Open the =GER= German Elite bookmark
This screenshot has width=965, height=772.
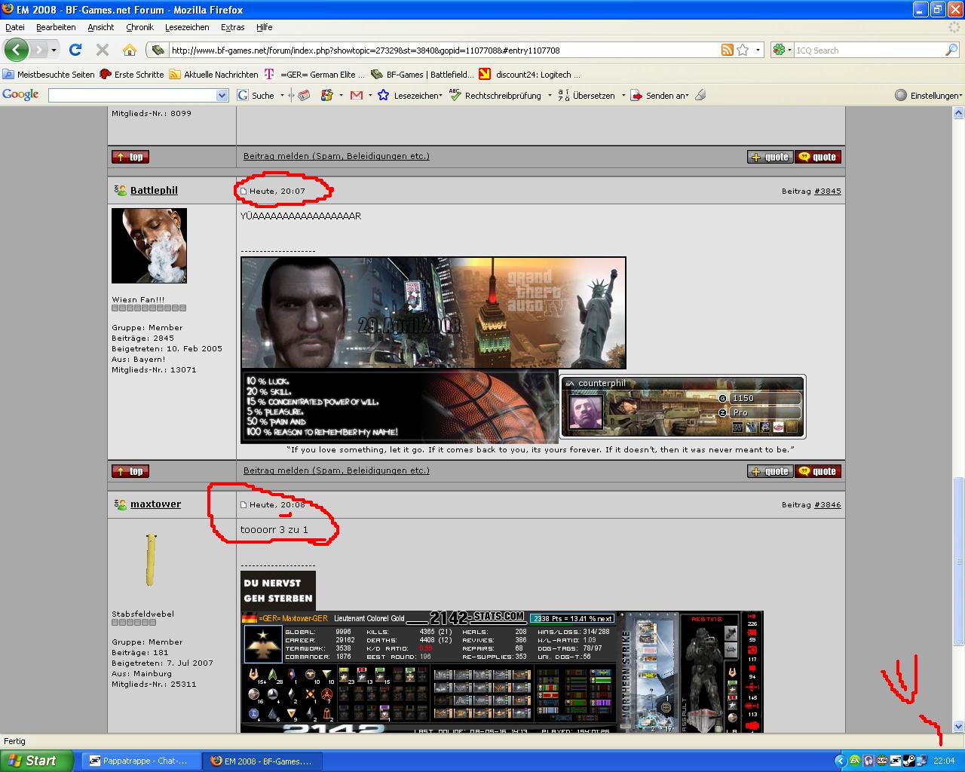(323, 75)
